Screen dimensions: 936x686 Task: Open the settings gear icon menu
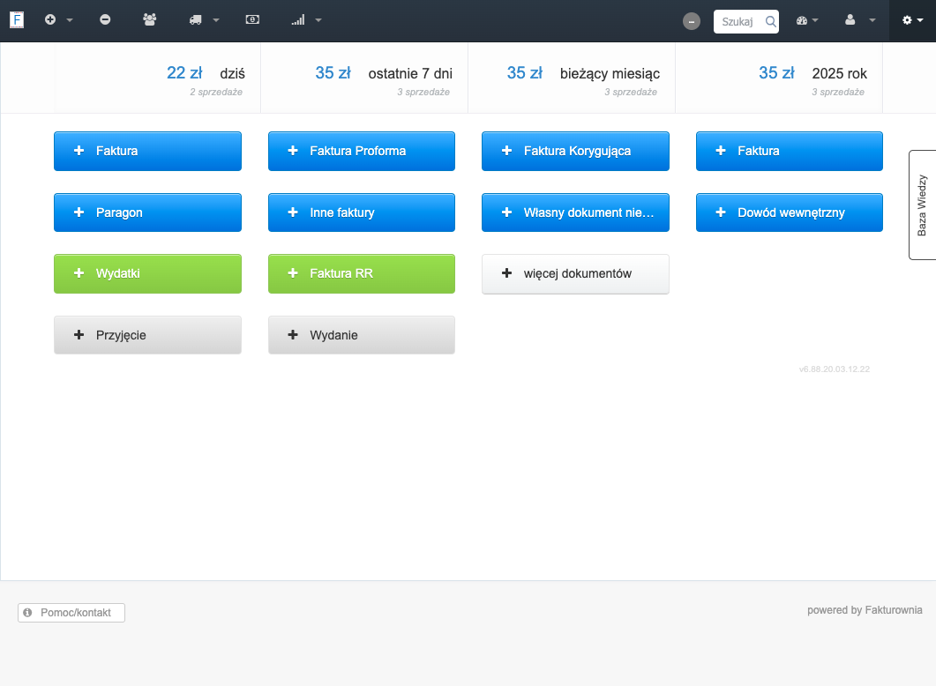[x=907, y=20]
